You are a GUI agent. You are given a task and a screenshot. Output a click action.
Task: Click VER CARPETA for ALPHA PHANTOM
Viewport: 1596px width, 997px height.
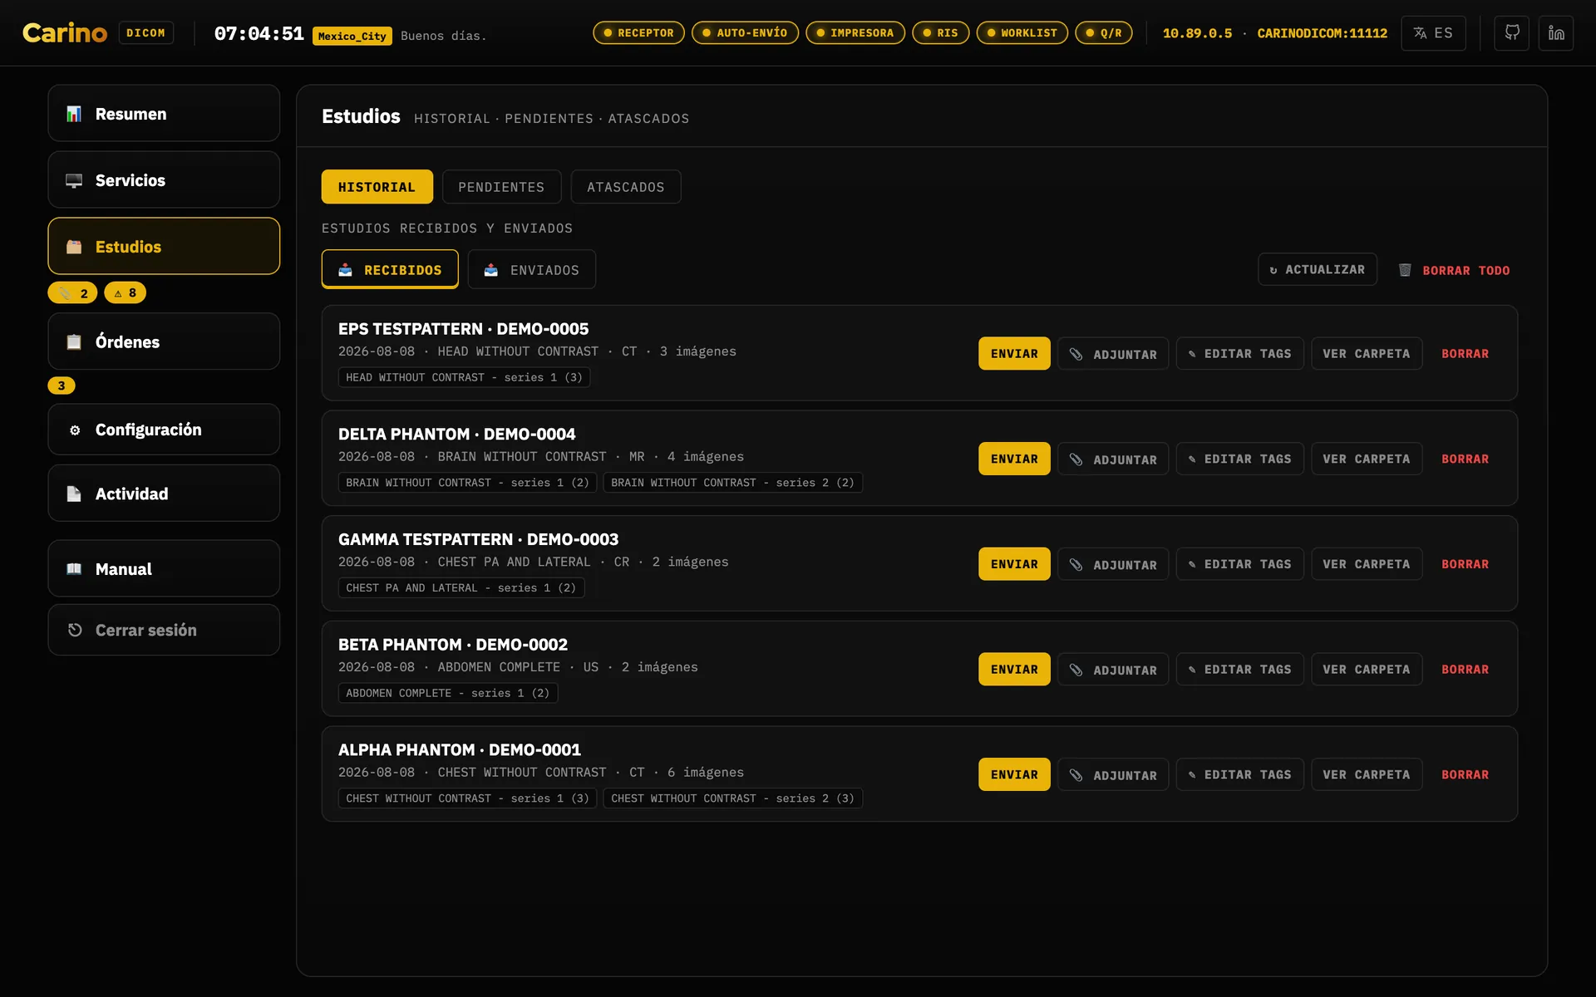pos(1366,774)
